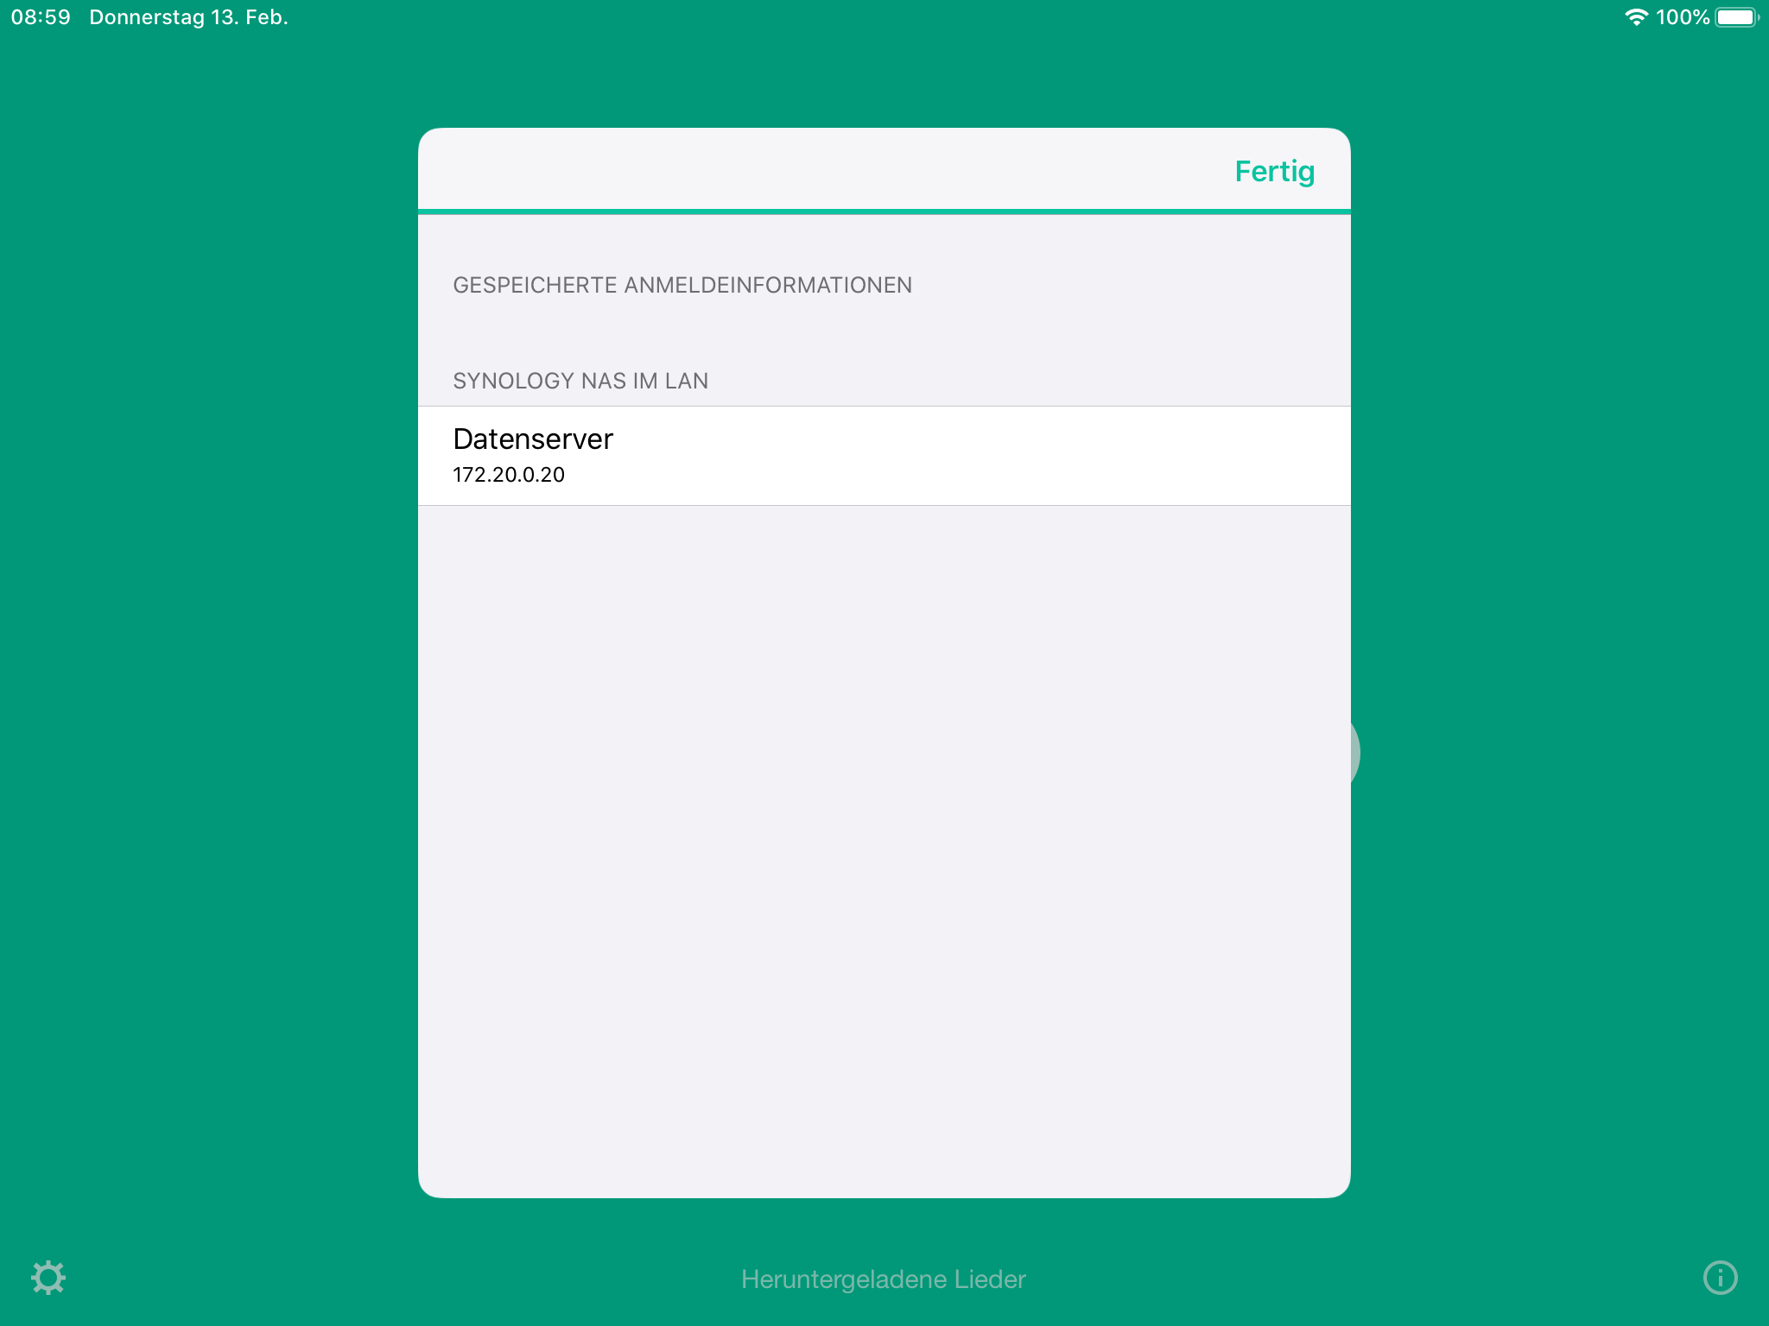This screenshot has height=1326, width=1769.
Task: Click the empty list area below Datenserver
Action: pyautogui.click(x=884, y=850)
